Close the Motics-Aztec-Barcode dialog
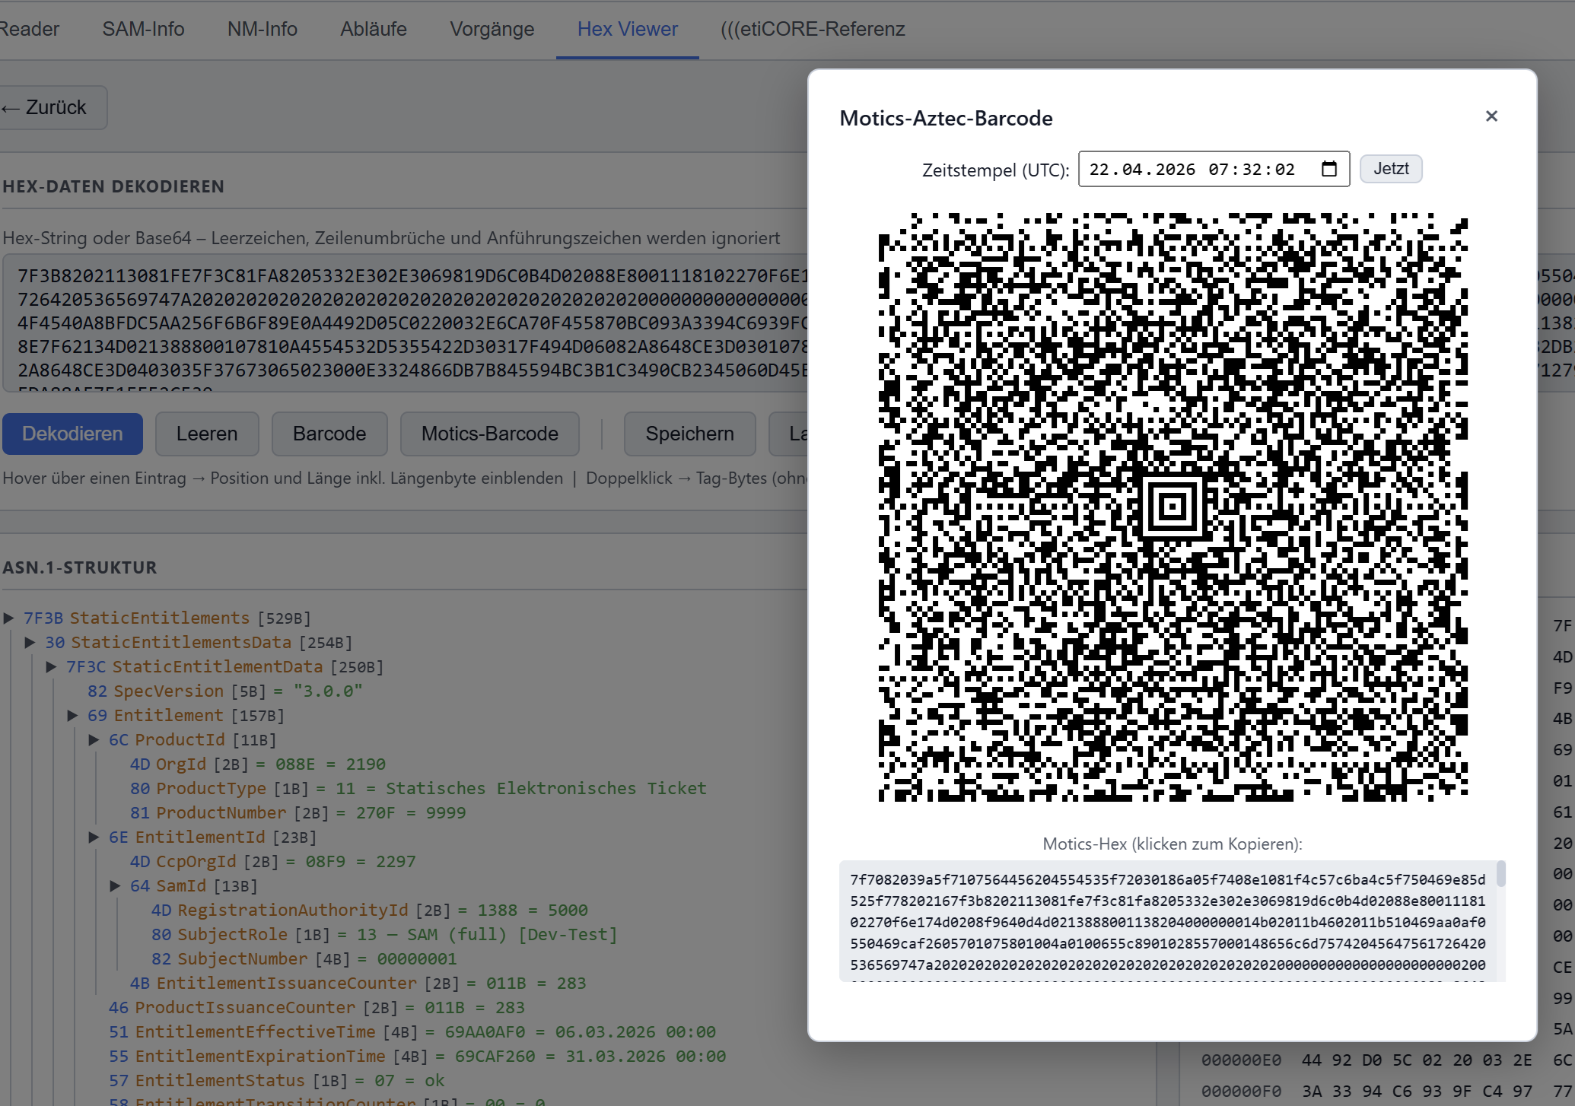Screen dimensions: 1575x1106 click(1491, 116)
